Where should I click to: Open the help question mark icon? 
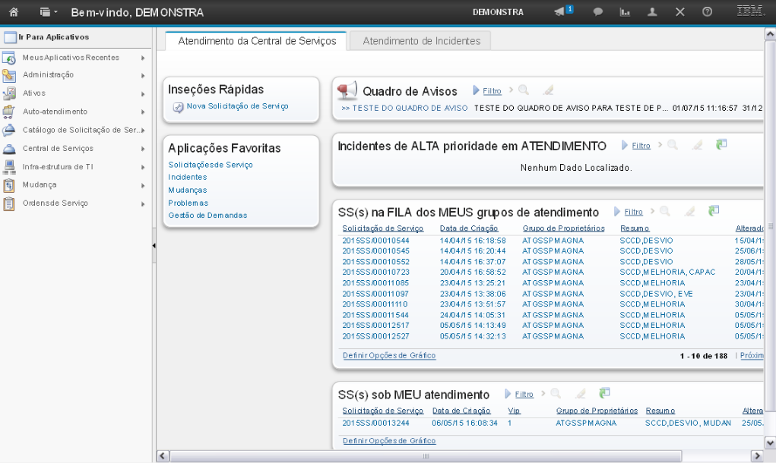[x=707, y=12]
